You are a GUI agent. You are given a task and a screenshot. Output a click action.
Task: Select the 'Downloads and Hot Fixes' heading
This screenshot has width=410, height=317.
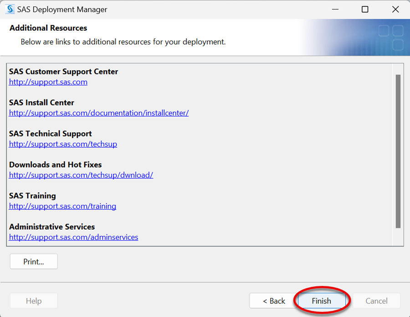(x=56, y=165)
